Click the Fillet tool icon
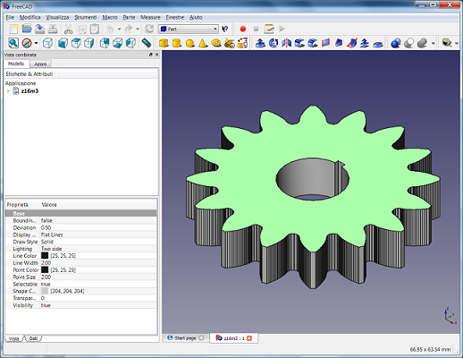Image resolution: width=463 pixels, height=358 pixels. click(299, 43)
